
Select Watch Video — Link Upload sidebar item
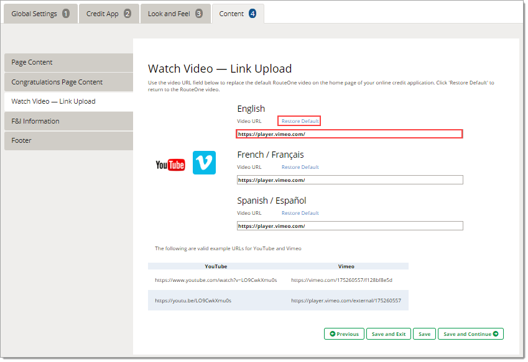68,101
